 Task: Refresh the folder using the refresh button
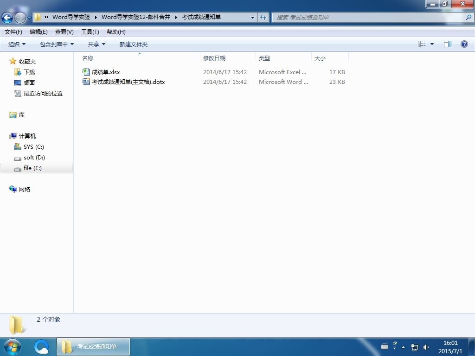click(263, 18)
